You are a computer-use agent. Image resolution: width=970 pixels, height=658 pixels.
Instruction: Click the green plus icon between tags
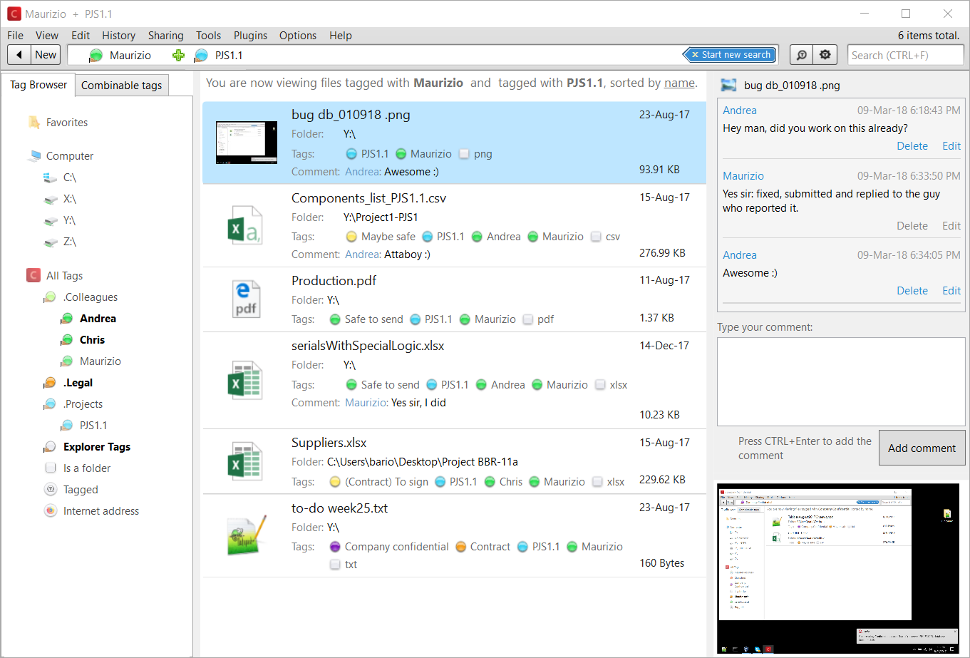tap(178, 55)
